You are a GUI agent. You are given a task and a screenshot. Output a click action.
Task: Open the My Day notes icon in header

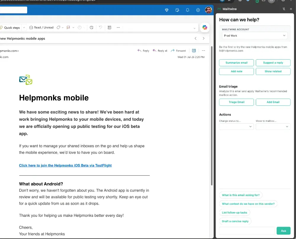pyautogui.click(x=177, y=10)
